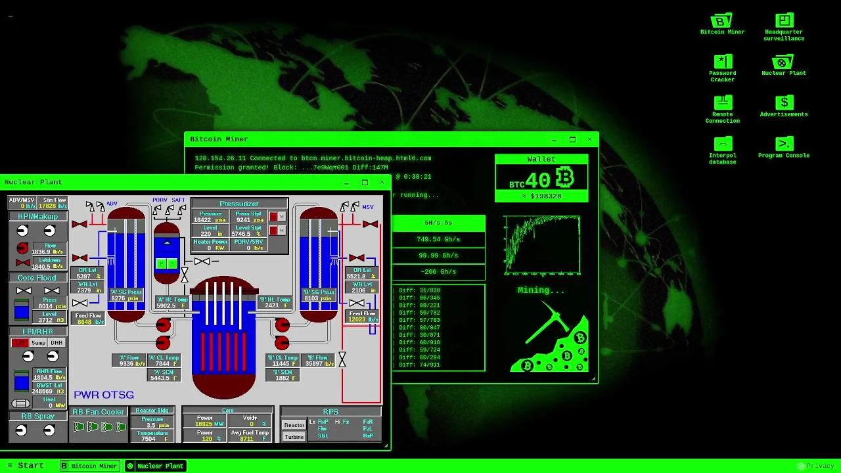The height and width of the screenshot is (473, 841).
Task: Trip the Reactor button in RPS
Action: tap(294, 425)
